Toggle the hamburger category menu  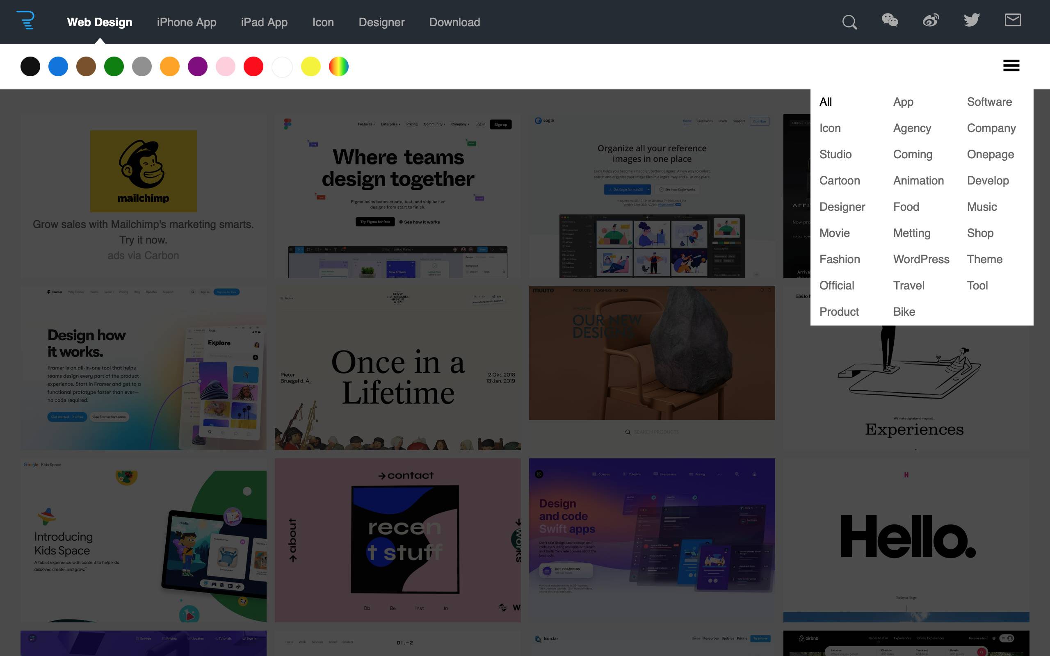coord(1011,66)
